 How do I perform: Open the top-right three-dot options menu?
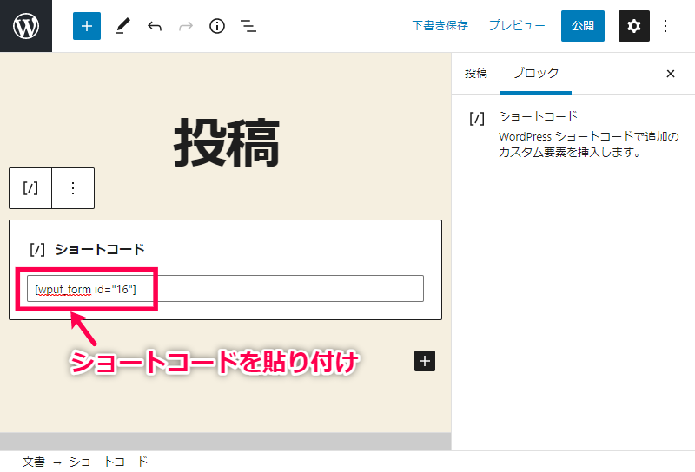point(665,26)
